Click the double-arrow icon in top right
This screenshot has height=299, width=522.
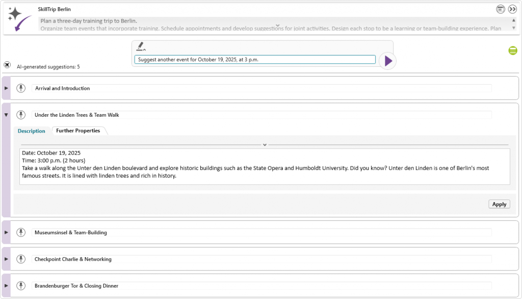tap(513, 9)
